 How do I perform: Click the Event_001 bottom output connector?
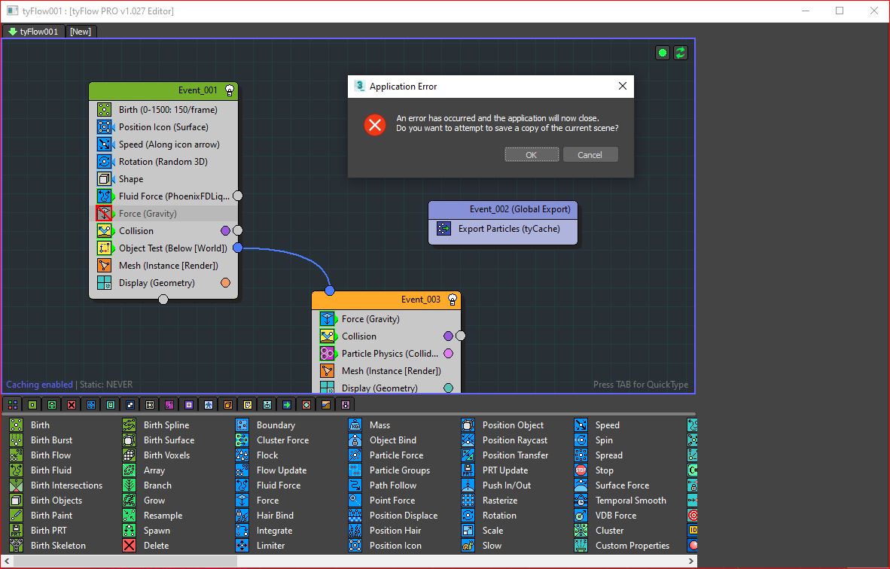pos(163,300)
